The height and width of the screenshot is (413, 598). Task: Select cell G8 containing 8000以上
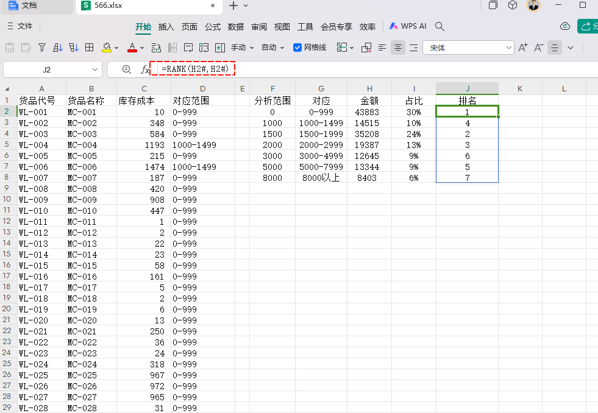pyautogui.click(x=321, y=178)
